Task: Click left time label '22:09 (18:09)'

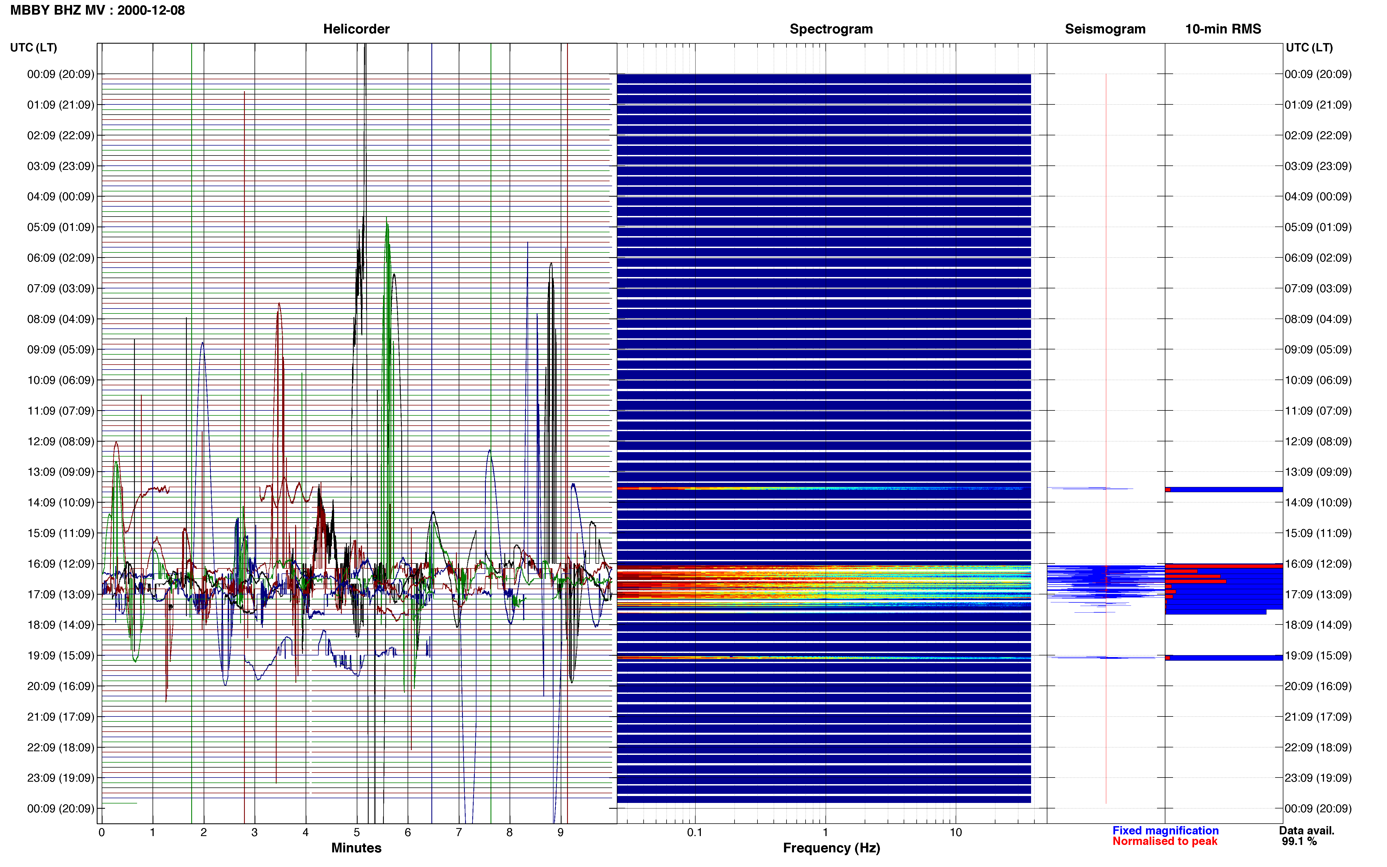Action: click(x=61, y=747)
